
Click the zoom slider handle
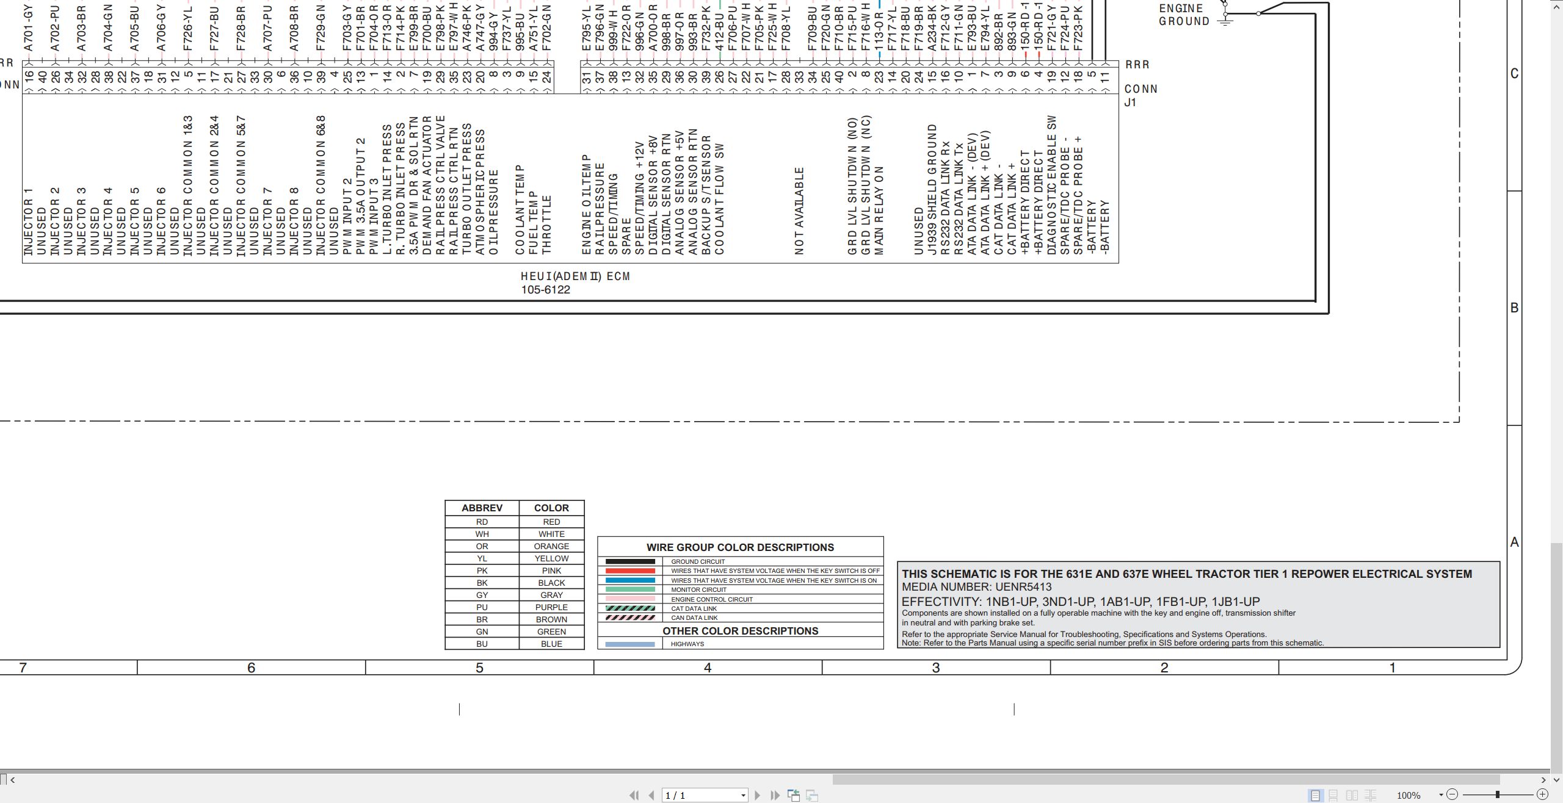1497,794
